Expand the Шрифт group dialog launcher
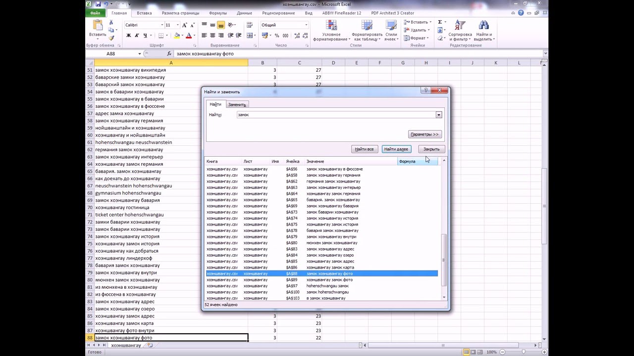 click(x=196, y=45)
